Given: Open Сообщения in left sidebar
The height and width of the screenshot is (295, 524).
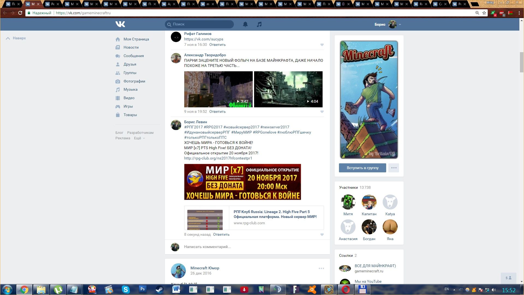Looking at the screenshot, I should click(133, 56).
